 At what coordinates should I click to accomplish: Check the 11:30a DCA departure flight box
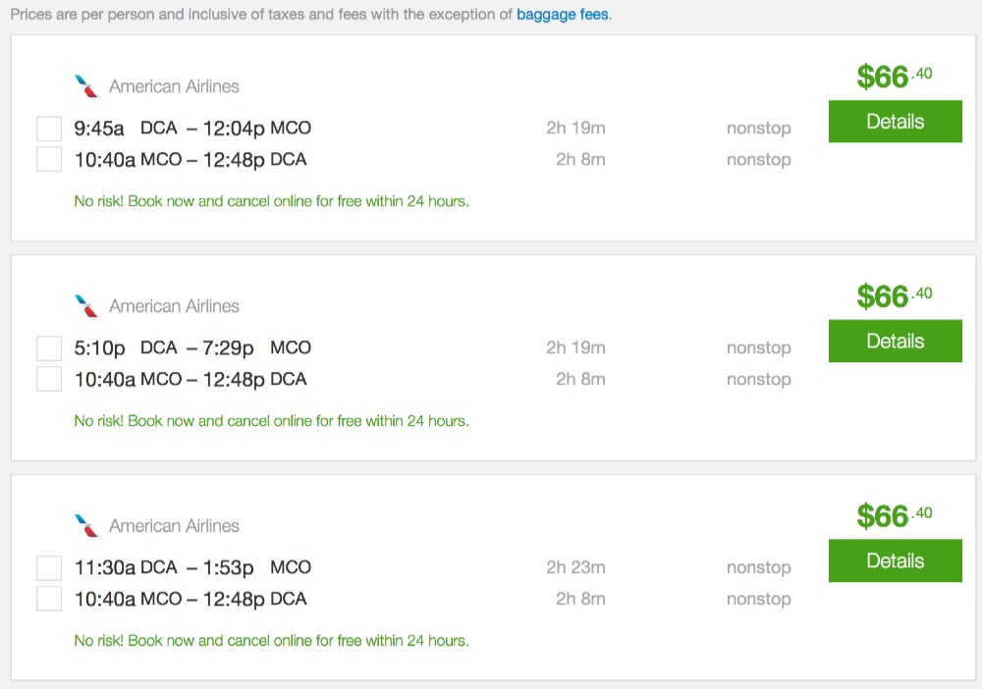pos(49,568)
